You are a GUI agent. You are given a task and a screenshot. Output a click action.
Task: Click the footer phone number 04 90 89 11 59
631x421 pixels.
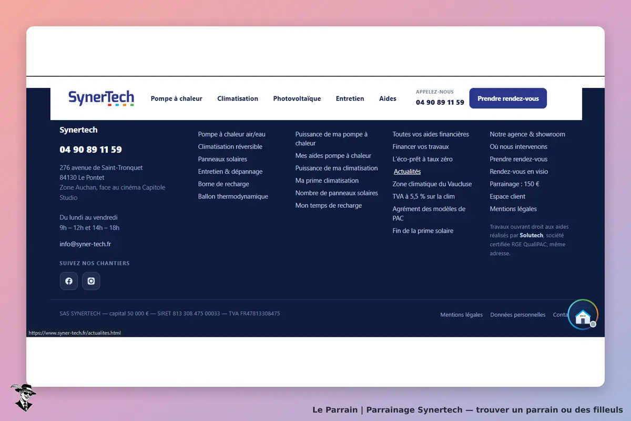coord(90,149)
